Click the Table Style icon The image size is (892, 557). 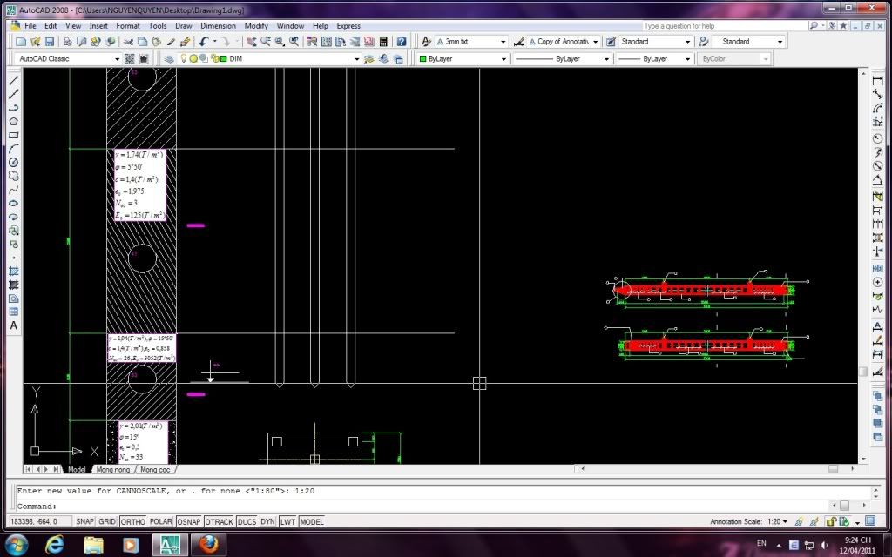point(611,42)
